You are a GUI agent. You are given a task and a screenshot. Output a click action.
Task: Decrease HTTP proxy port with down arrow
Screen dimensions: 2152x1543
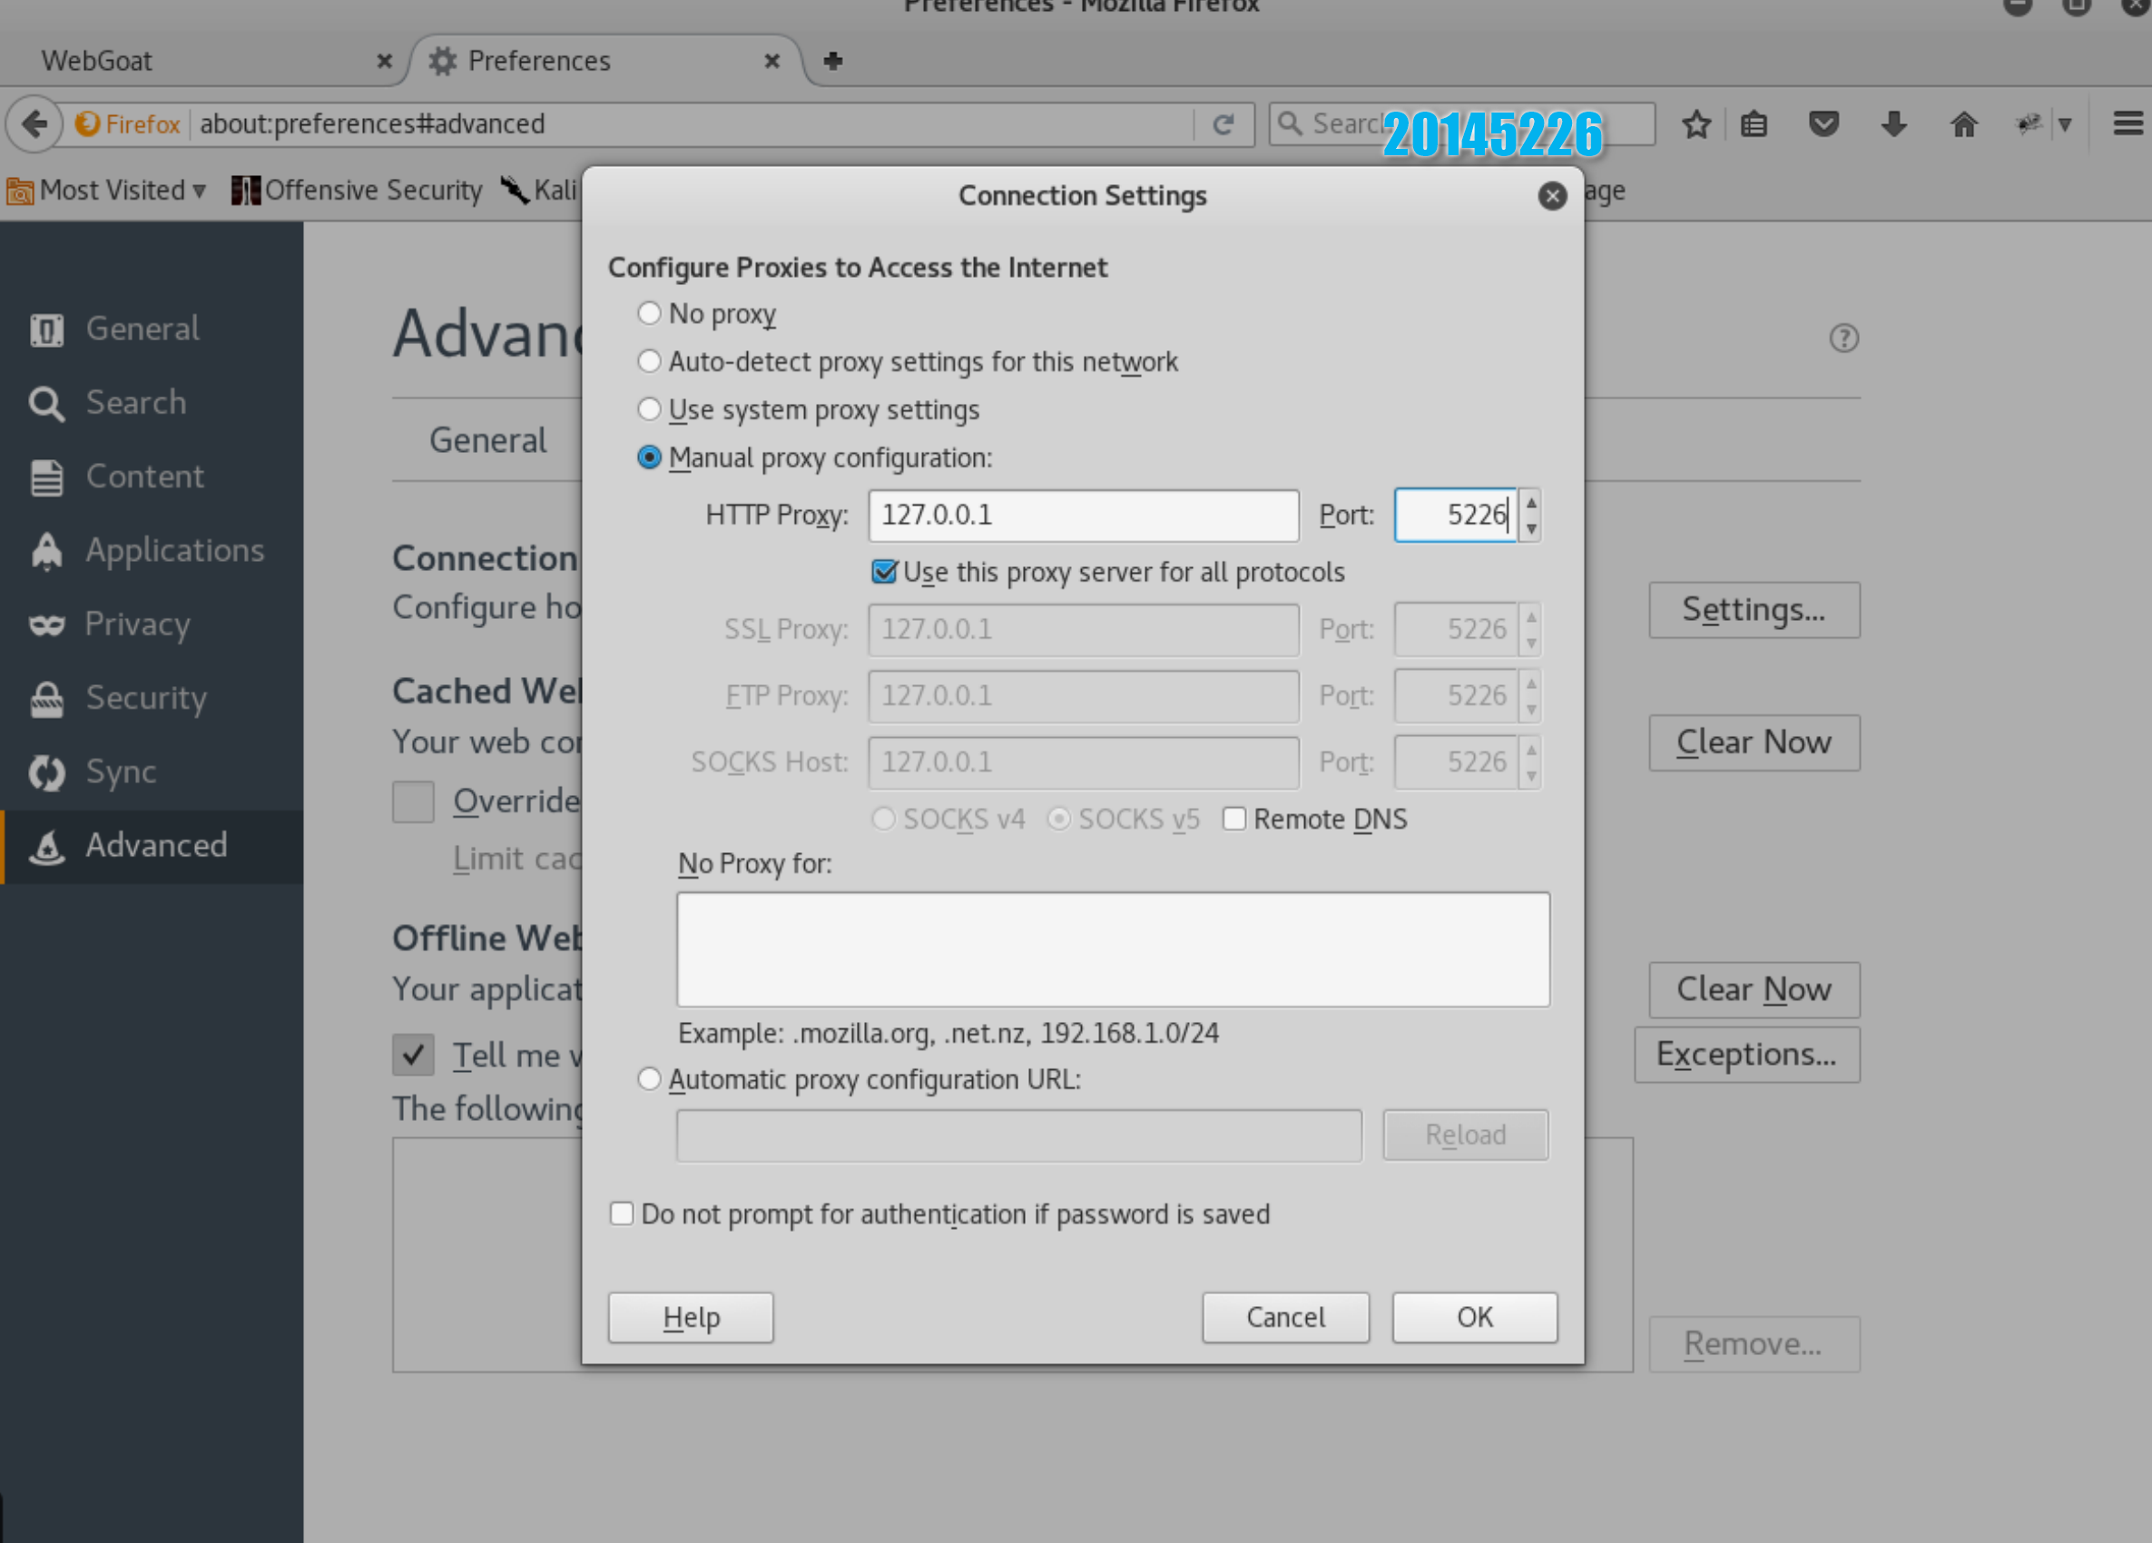[1531, 528]
